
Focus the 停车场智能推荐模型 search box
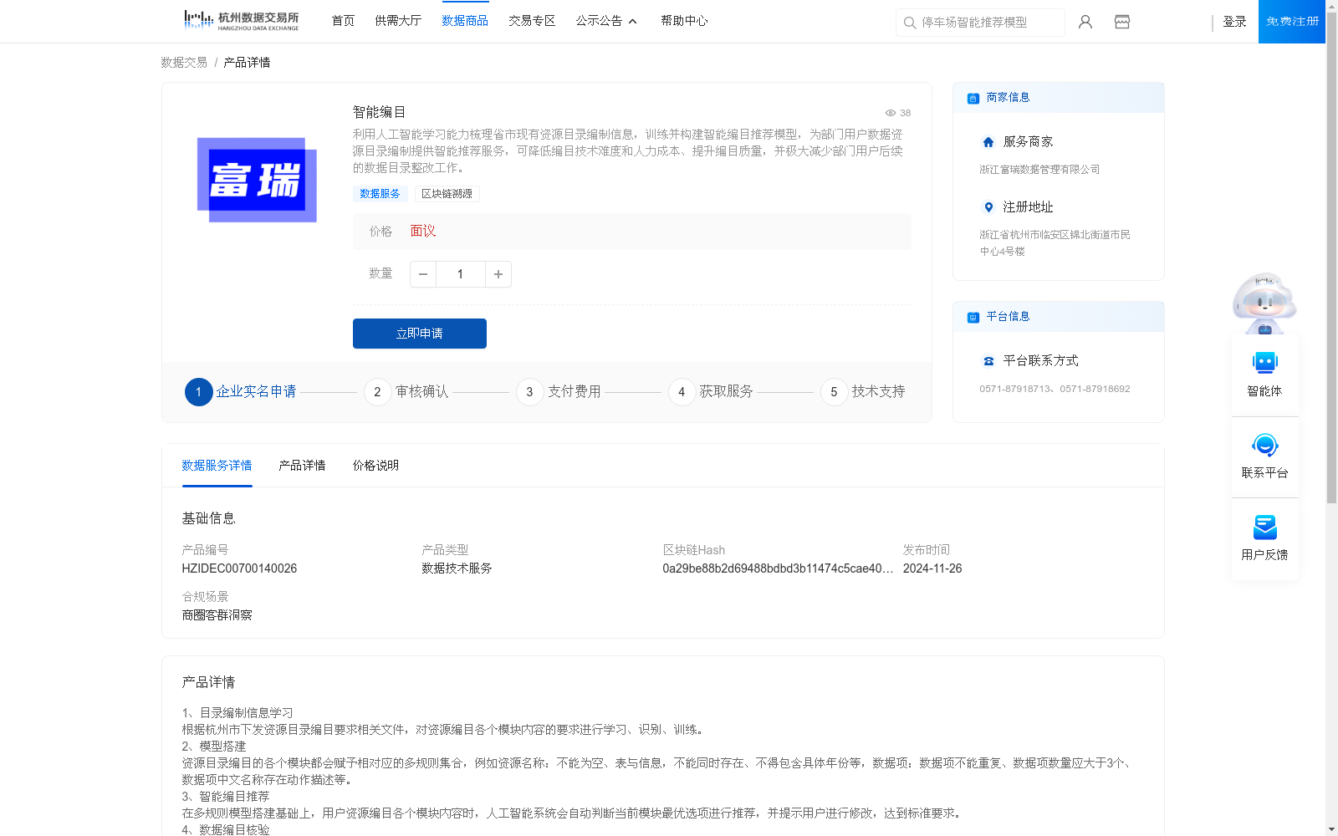(x=980, y=23)
